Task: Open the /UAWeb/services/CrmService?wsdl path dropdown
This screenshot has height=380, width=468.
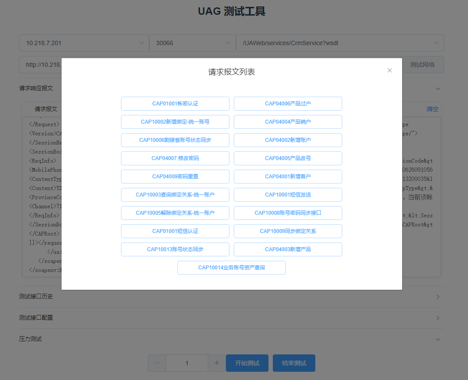Action: 340,43
